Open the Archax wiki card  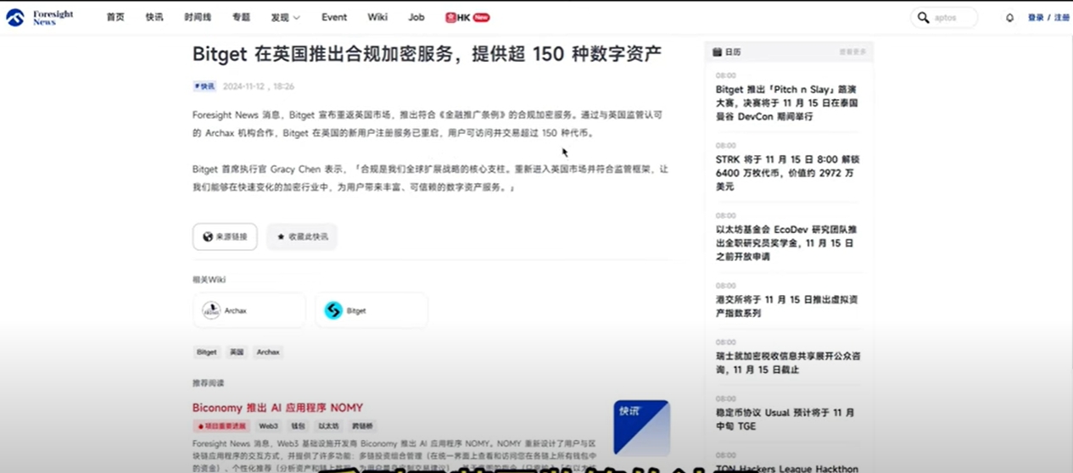pos(249,310)
